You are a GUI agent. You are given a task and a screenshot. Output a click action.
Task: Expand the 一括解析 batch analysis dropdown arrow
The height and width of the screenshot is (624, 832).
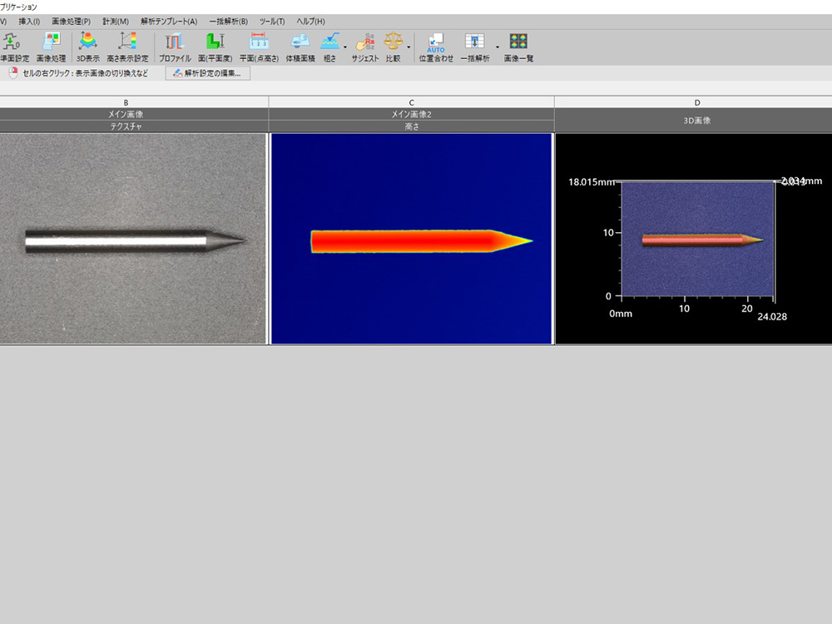498,47
